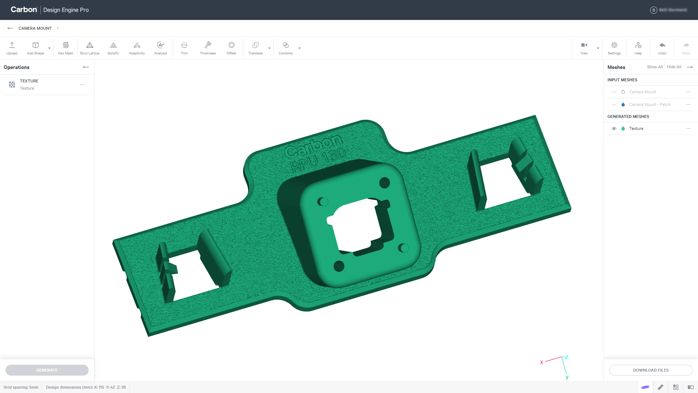
Task: Toggle visibility of Texture mesh
Action: [614, 128]
